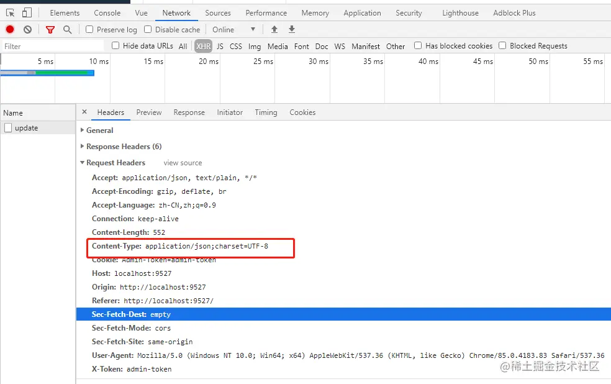
Task: Click the request timing bar in overview
Action: (47, 73)
